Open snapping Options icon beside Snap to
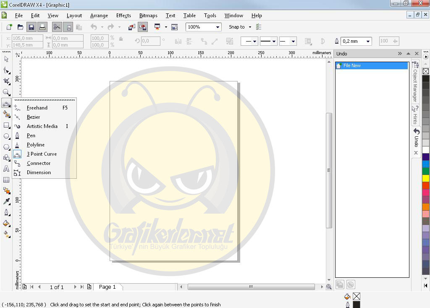Viewport: 430px width, 308px height. 259,27
